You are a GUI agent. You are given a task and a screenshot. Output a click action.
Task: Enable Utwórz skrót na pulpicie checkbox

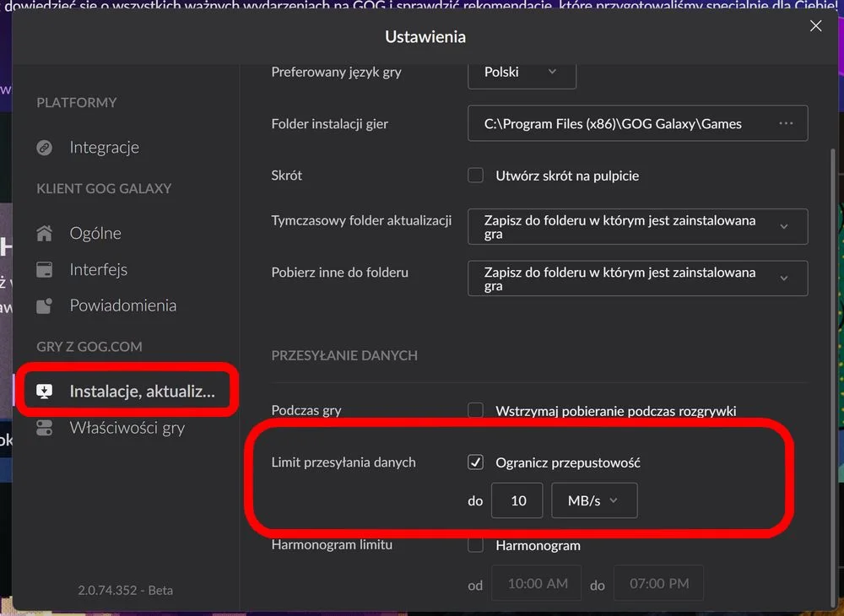475,176
